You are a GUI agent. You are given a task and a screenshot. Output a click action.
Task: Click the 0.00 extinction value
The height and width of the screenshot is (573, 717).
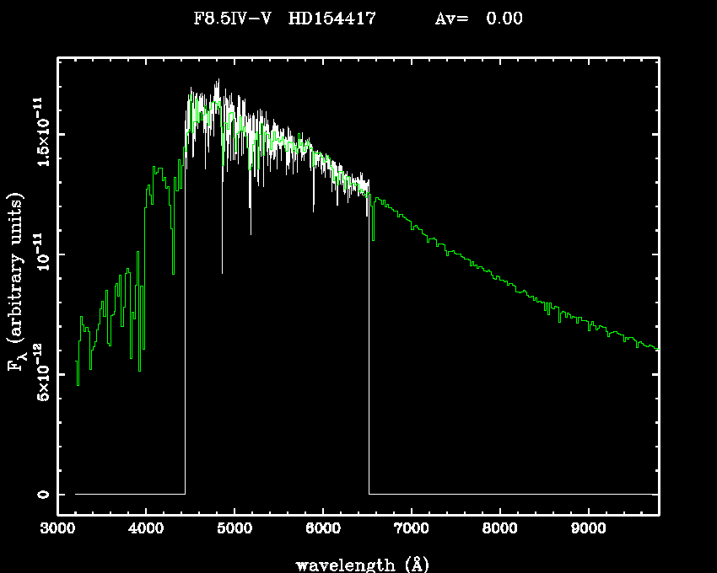click(504, 19)
